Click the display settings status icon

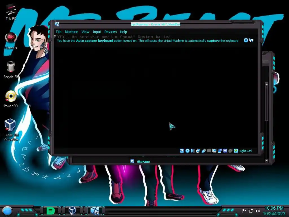pyautogui.click(x=214, y=151)
